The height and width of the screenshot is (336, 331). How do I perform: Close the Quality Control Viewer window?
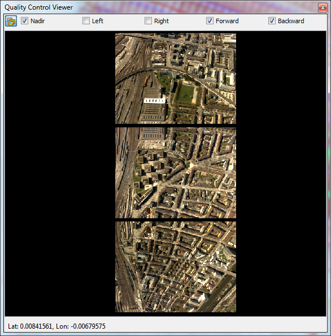click(323, 8)
